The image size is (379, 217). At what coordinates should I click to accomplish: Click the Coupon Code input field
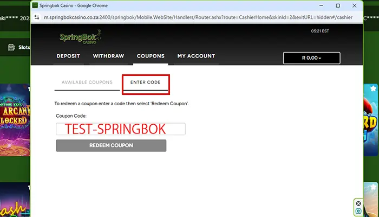pos(120,129)
